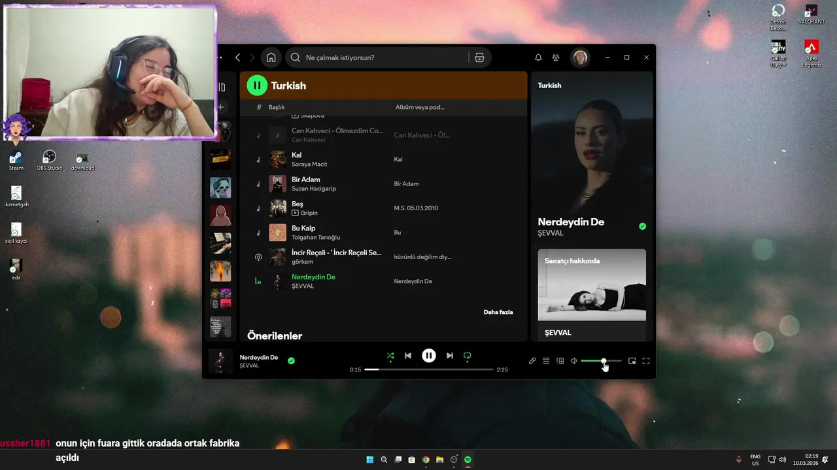The width and height of the screenshot is (837, 470).
Task: Navigate back in Spotify history
Action: [238, 57]
